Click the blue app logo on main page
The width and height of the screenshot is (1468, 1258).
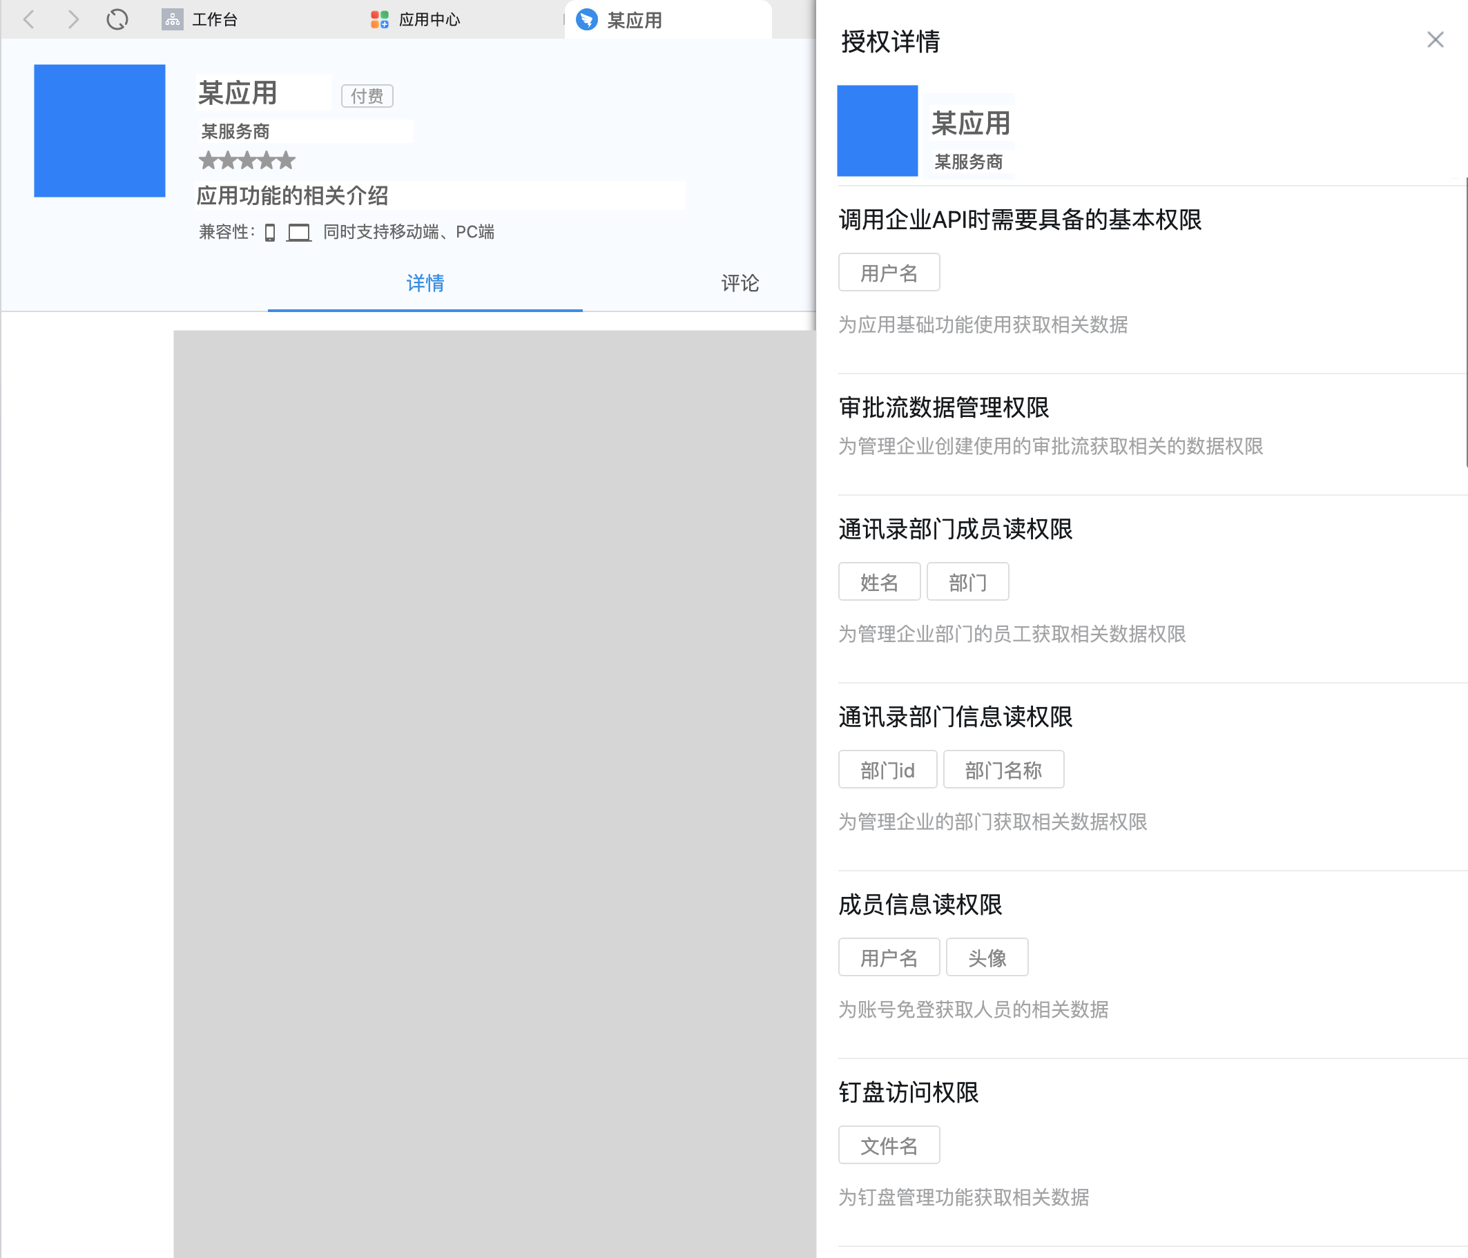(100, 130)
